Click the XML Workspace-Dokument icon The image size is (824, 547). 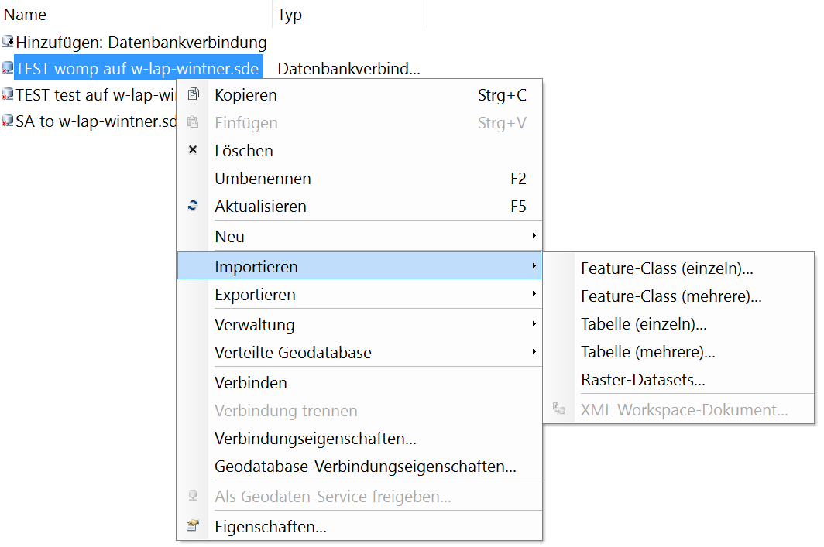tap(559, 410)
